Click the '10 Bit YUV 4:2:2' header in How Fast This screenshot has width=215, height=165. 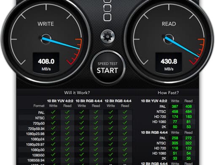point(154,101)
